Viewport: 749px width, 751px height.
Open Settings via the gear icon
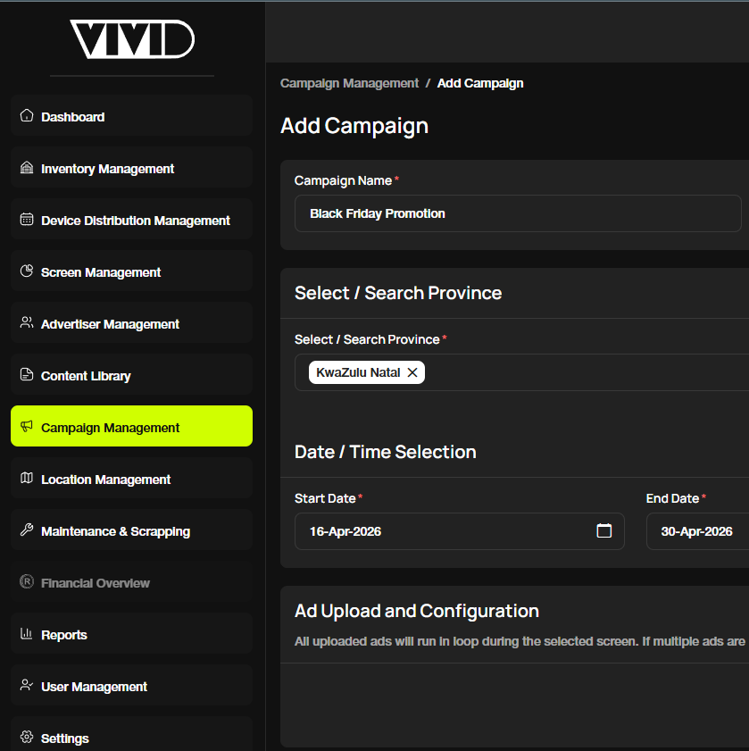[24, 738]
